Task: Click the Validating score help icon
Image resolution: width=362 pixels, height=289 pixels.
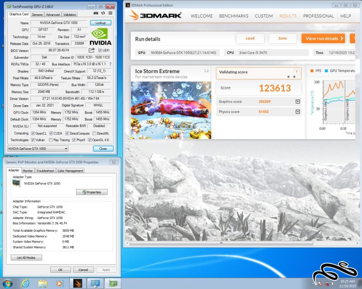Action: [x=296, y=72]
